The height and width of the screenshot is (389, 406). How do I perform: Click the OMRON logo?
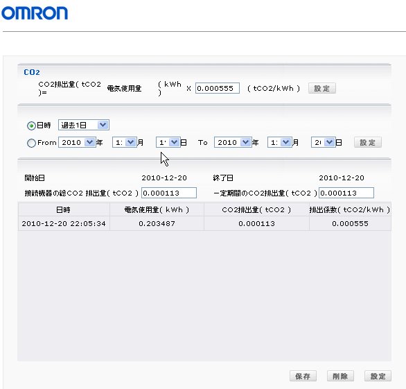click(x=35, y=13)
